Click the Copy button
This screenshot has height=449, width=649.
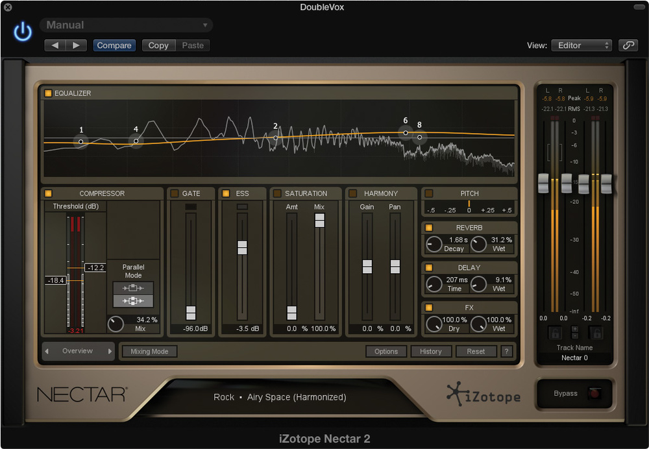[158, 45]
